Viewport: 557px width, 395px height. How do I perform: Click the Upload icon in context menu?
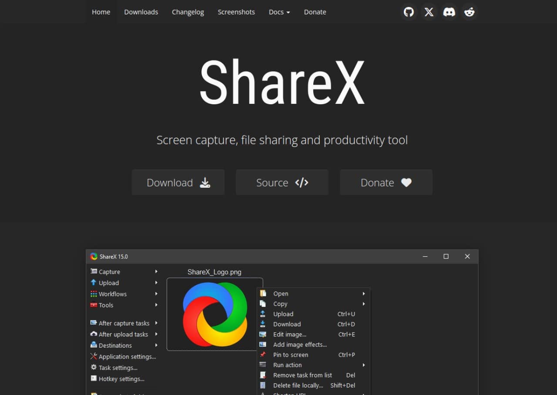[x=263, y=314]
